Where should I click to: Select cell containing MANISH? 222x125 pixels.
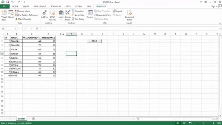17,45
